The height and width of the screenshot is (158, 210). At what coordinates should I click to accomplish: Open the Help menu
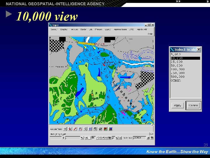(150, 34)
